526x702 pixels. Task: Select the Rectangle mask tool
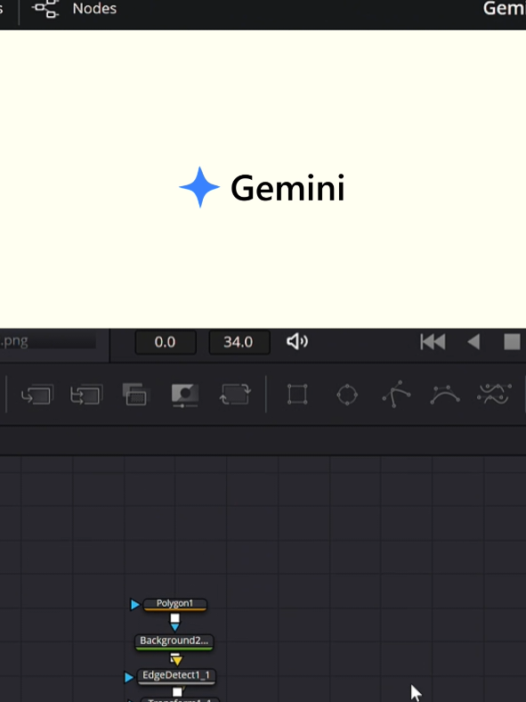(x=297, y=395)
